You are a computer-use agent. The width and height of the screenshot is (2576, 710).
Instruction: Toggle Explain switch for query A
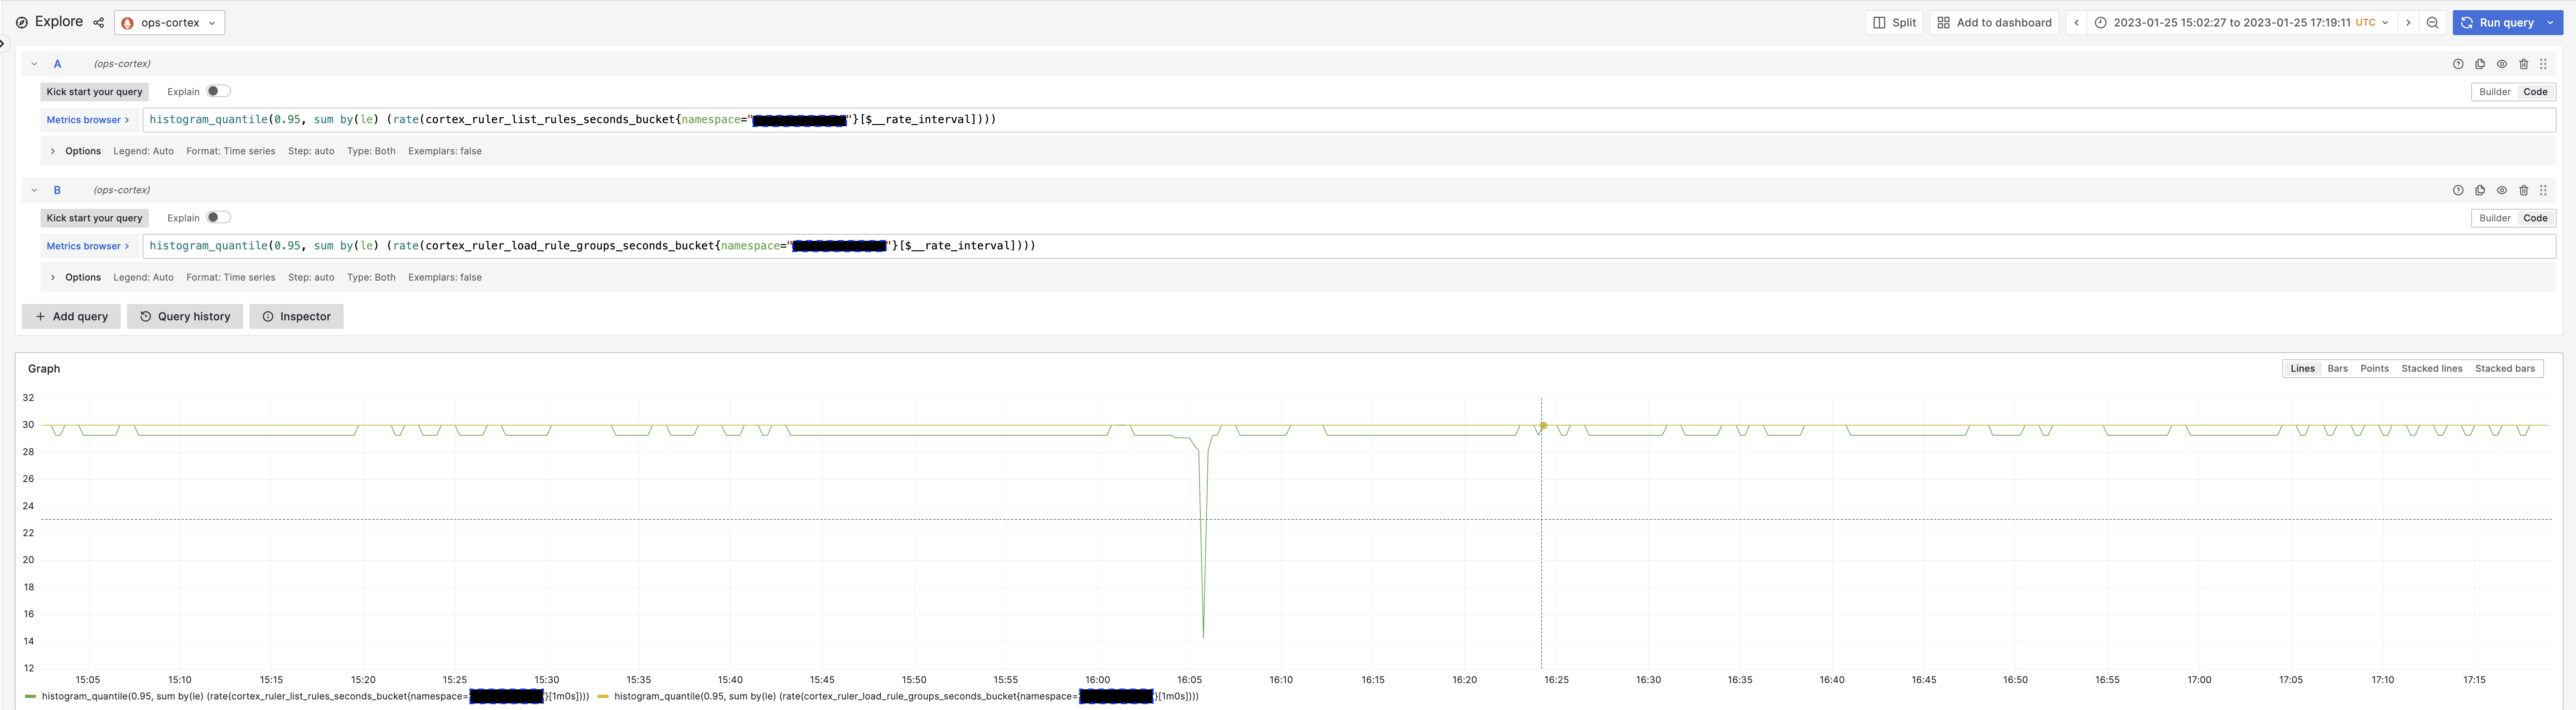[218, 91]
